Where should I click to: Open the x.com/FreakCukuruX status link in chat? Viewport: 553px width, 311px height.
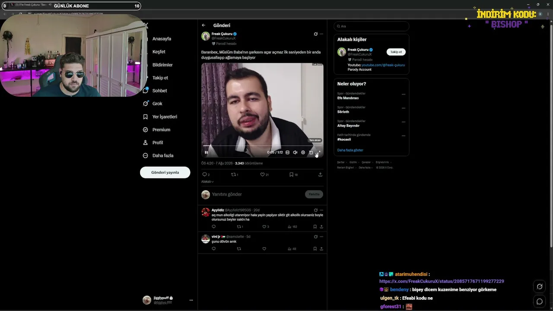442,281
